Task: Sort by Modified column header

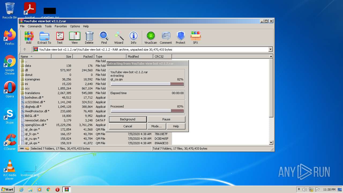Action: (x=140, y=56)
